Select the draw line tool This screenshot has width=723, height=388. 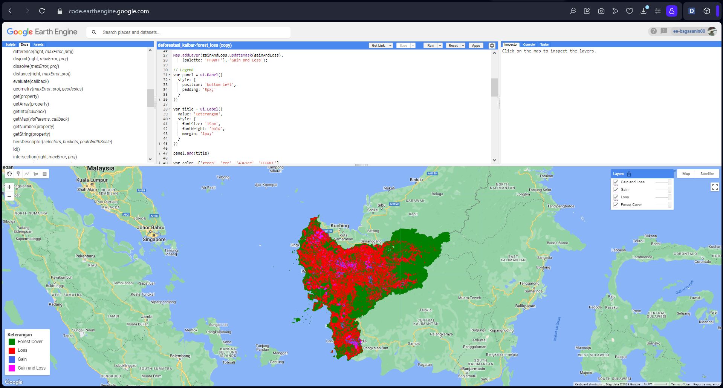click(x=27, y=174)
